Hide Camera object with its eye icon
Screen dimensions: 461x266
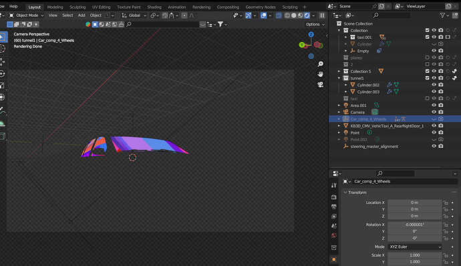coord(434,112)
